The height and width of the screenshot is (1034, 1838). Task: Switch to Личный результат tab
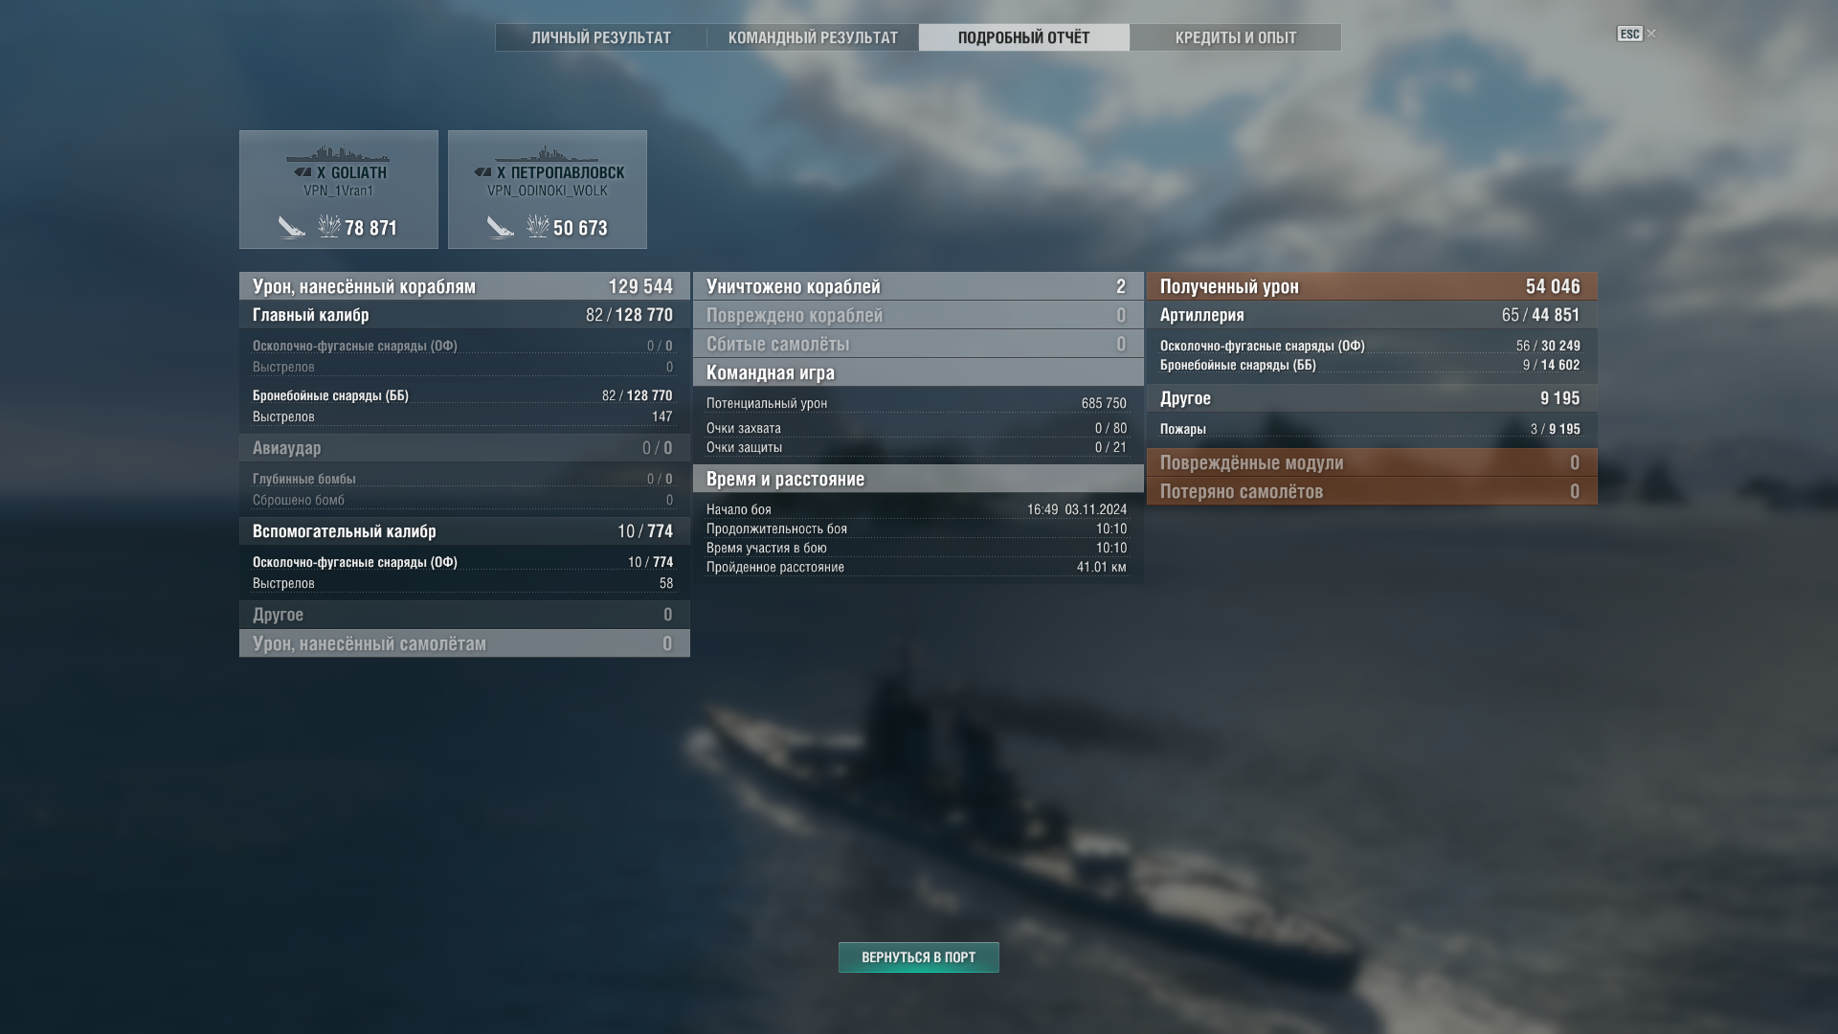601,37
